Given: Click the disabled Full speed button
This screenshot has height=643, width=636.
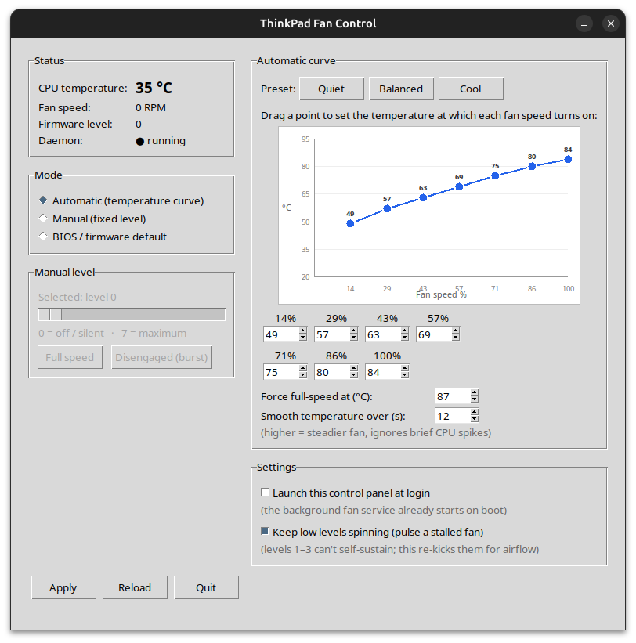Looking at the screenshot, I should [x=70, y=357].
